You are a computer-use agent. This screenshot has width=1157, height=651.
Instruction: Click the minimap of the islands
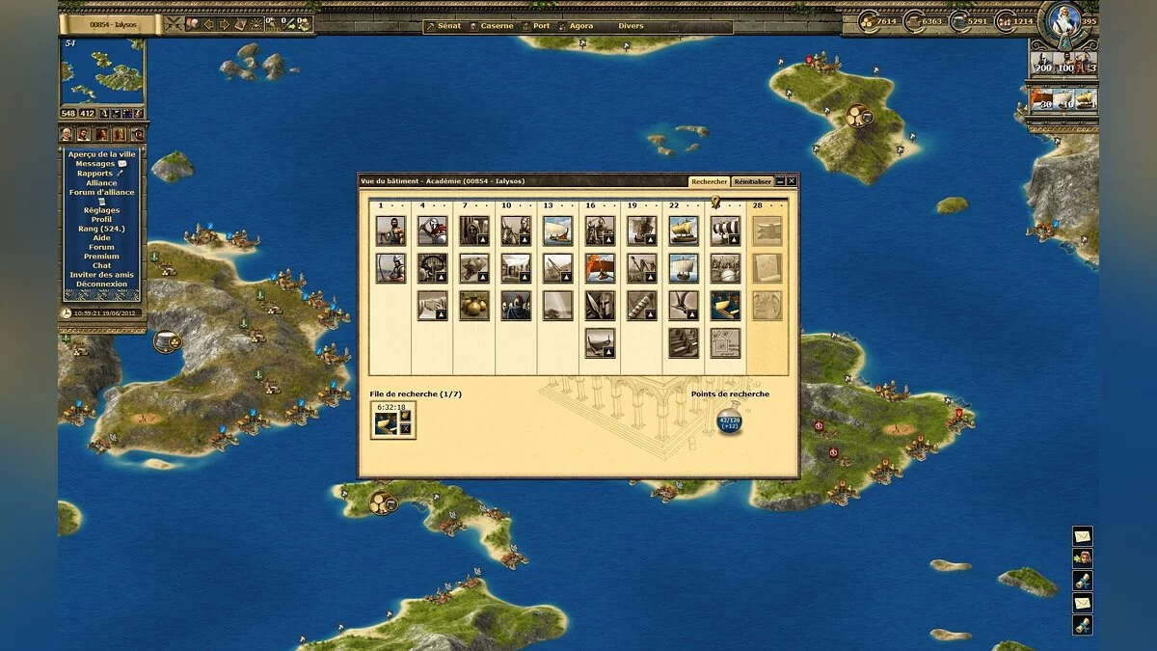(x=102, y=71)
